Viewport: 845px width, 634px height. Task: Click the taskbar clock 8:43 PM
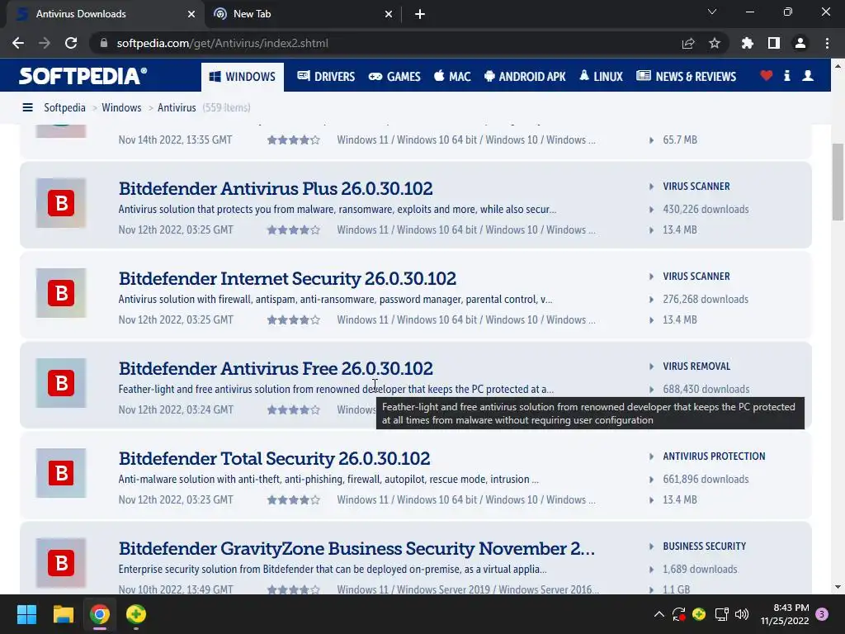[786, 614]
